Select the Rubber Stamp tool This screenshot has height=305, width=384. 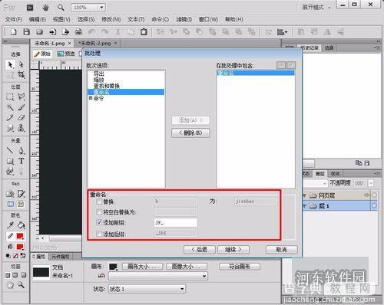(22, 128)
